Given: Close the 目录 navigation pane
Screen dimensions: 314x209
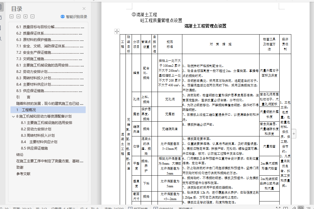Looking at the screenshot, I should (84, 9).
